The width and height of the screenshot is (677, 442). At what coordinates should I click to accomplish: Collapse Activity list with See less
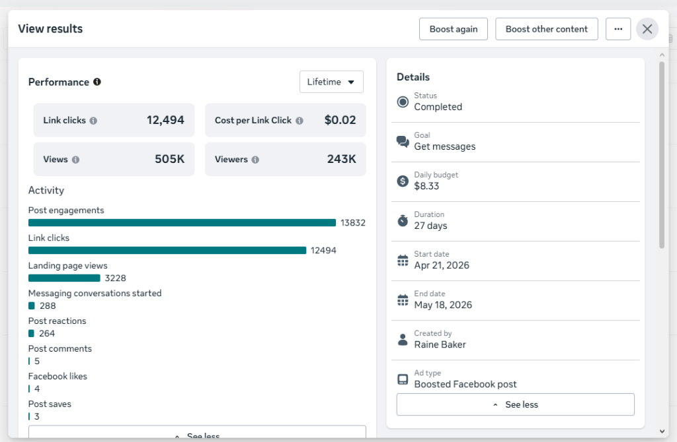pos(197,432)
